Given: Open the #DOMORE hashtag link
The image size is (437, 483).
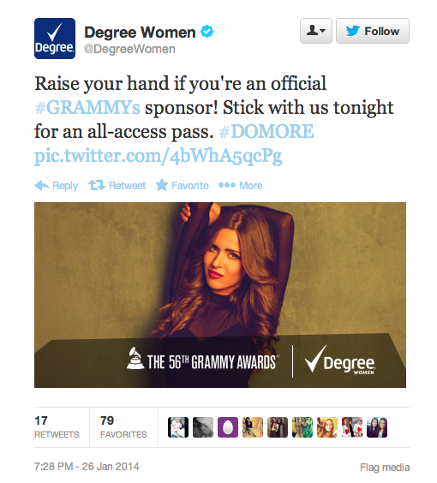Looking at the screenshot, I should (266, 132).
